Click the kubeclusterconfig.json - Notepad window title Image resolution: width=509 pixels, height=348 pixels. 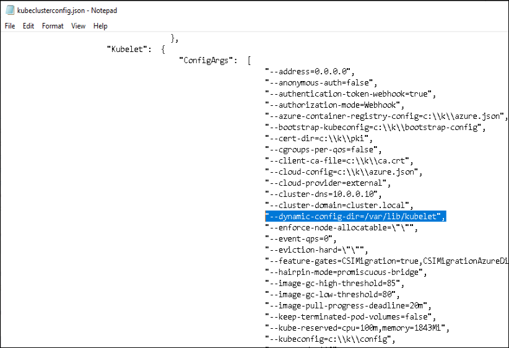[x=67, y=11]
